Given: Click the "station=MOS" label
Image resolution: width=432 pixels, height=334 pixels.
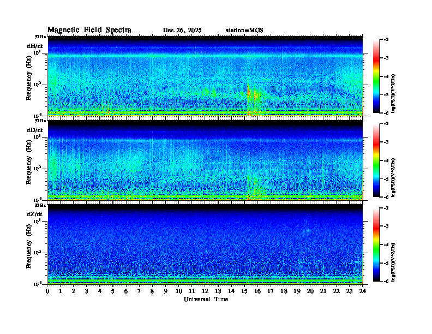Looking at the screenshot, I should [244, 31].
